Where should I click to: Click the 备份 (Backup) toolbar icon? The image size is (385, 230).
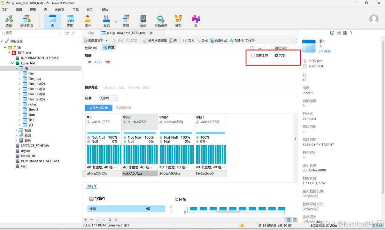[x=143, y=21]
